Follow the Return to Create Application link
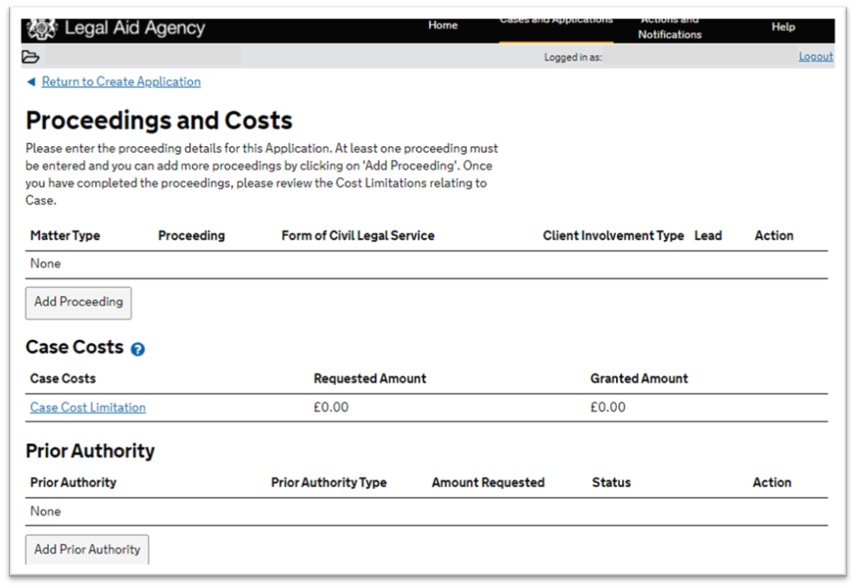856x588 pixels. [x=121, y=82]
